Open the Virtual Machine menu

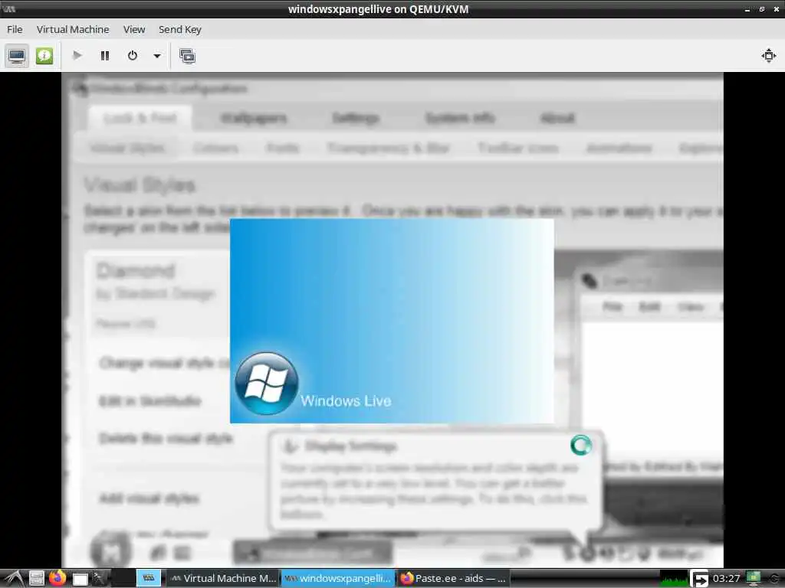point(73,30)
